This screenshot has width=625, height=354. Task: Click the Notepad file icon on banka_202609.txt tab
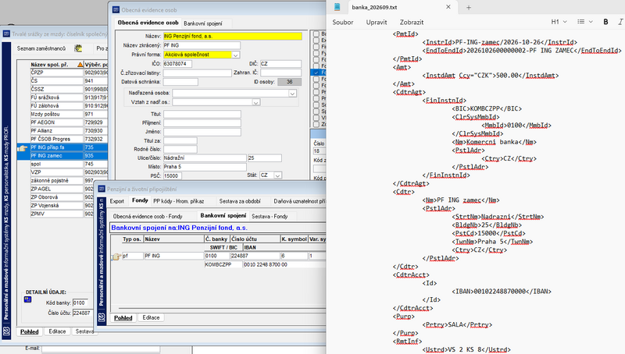pos(337,7)
